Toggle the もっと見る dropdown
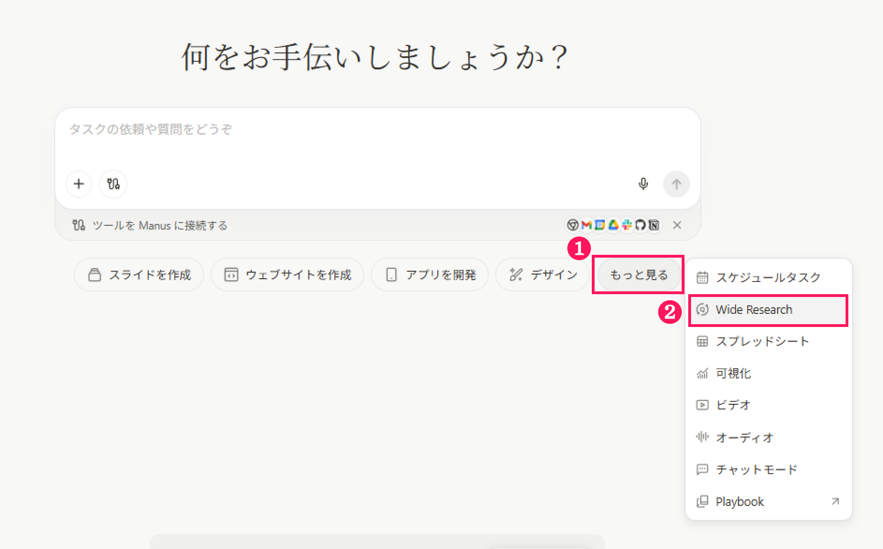 coord(639,275)
